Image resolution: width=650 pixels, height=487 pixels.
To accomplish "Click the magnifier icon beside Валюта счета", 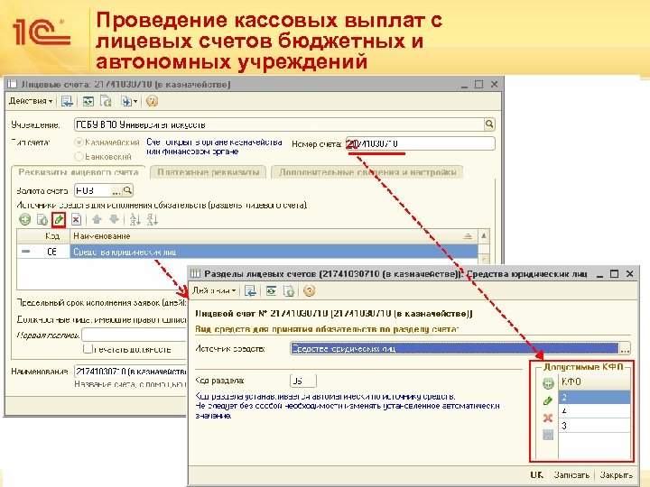I will pos(127,190).
